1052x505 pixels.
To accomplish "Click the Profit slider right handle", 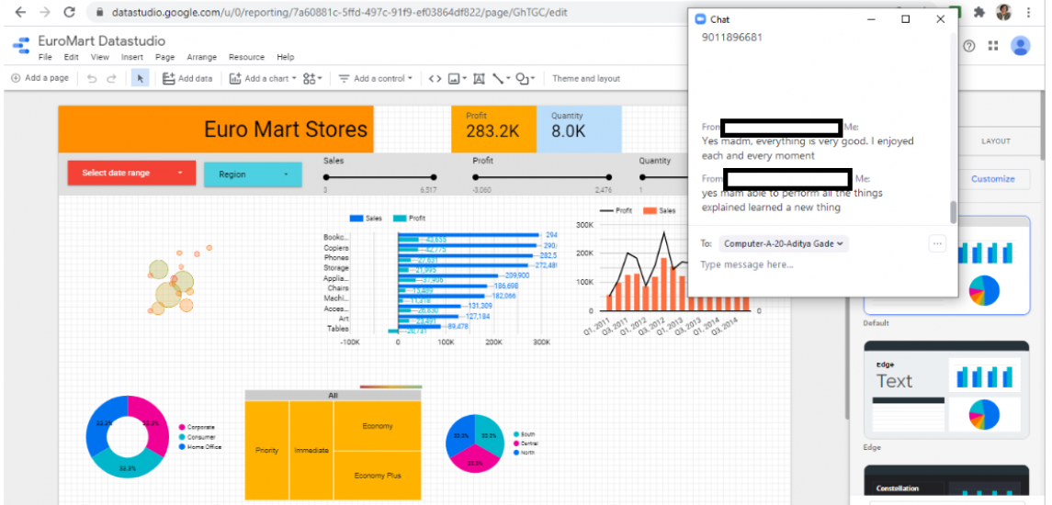I will 608,177.
